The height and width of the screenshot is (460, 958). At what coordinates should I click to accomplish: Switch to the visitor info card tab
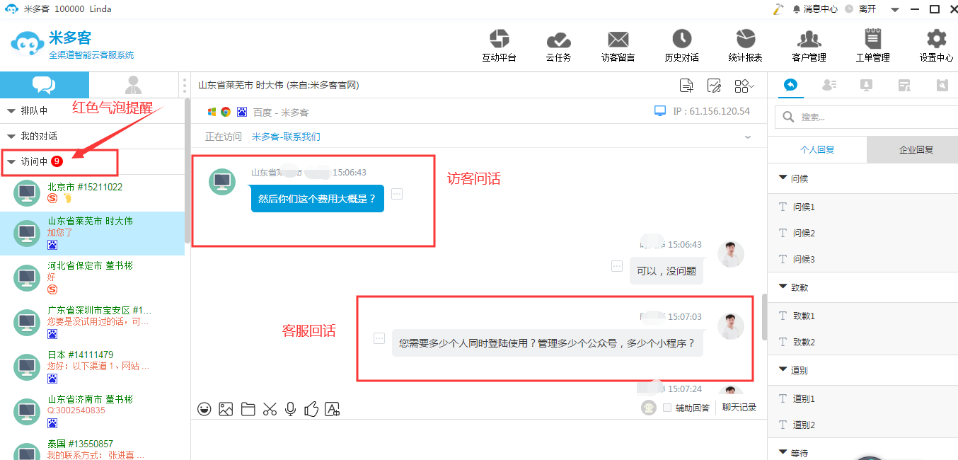(829, 85)
